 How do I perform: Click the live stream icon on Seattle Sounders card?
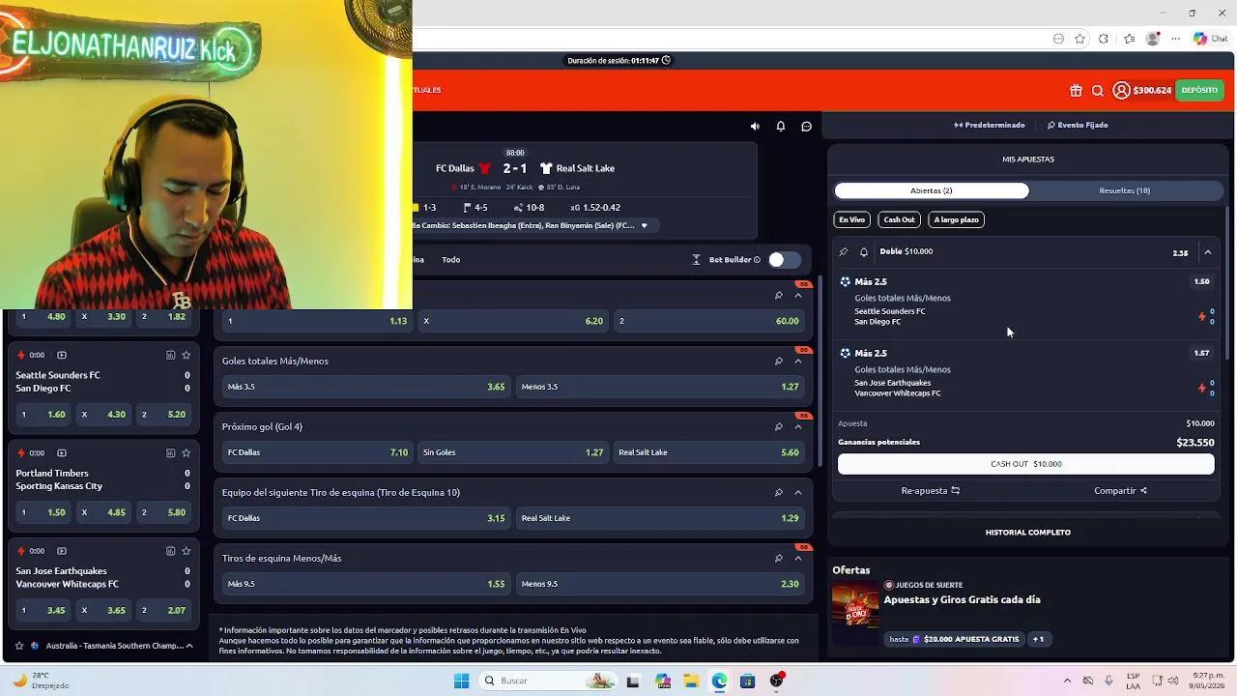pos(62,355)
